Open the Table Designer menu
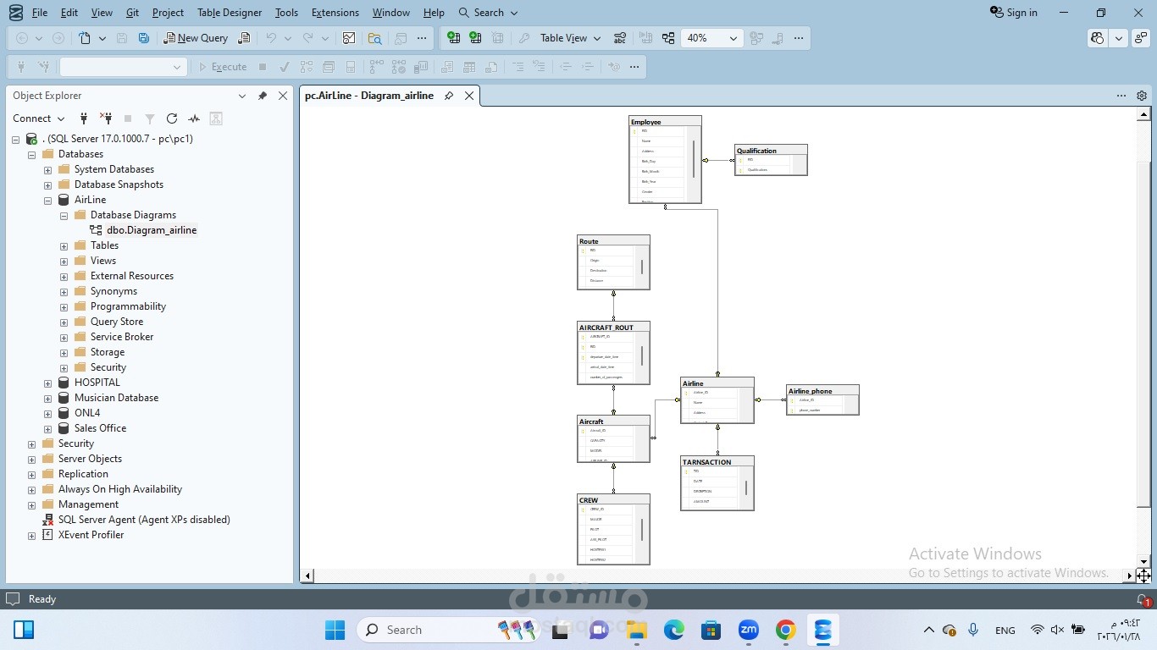This screenshot has width=1157, height=650. (x=228, y=12)
